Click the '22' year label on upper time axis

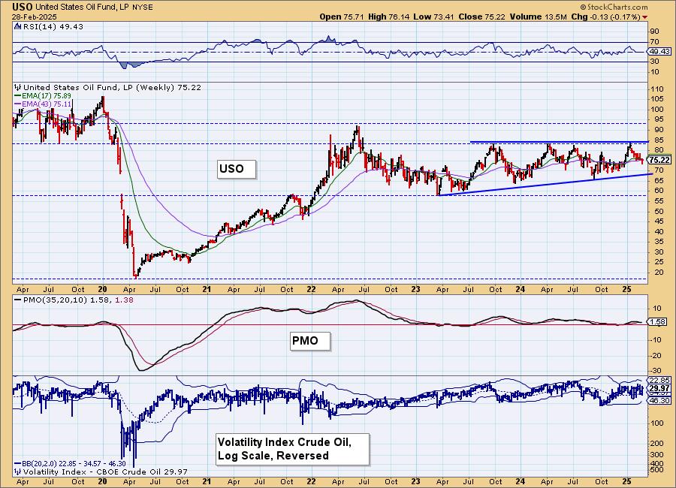[x=311, y=289]
